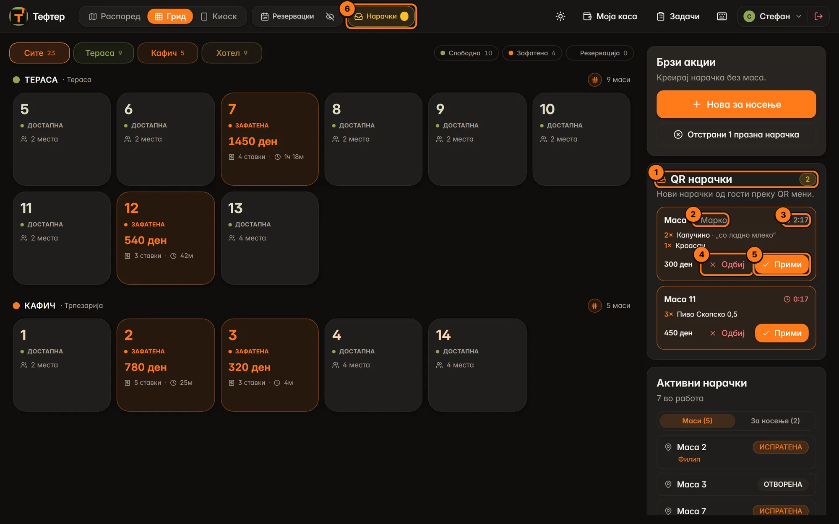The height and width of the screenshot is (524, 839).
Task: Click the hash icon next to 9 маси
Action: [595, 80]
